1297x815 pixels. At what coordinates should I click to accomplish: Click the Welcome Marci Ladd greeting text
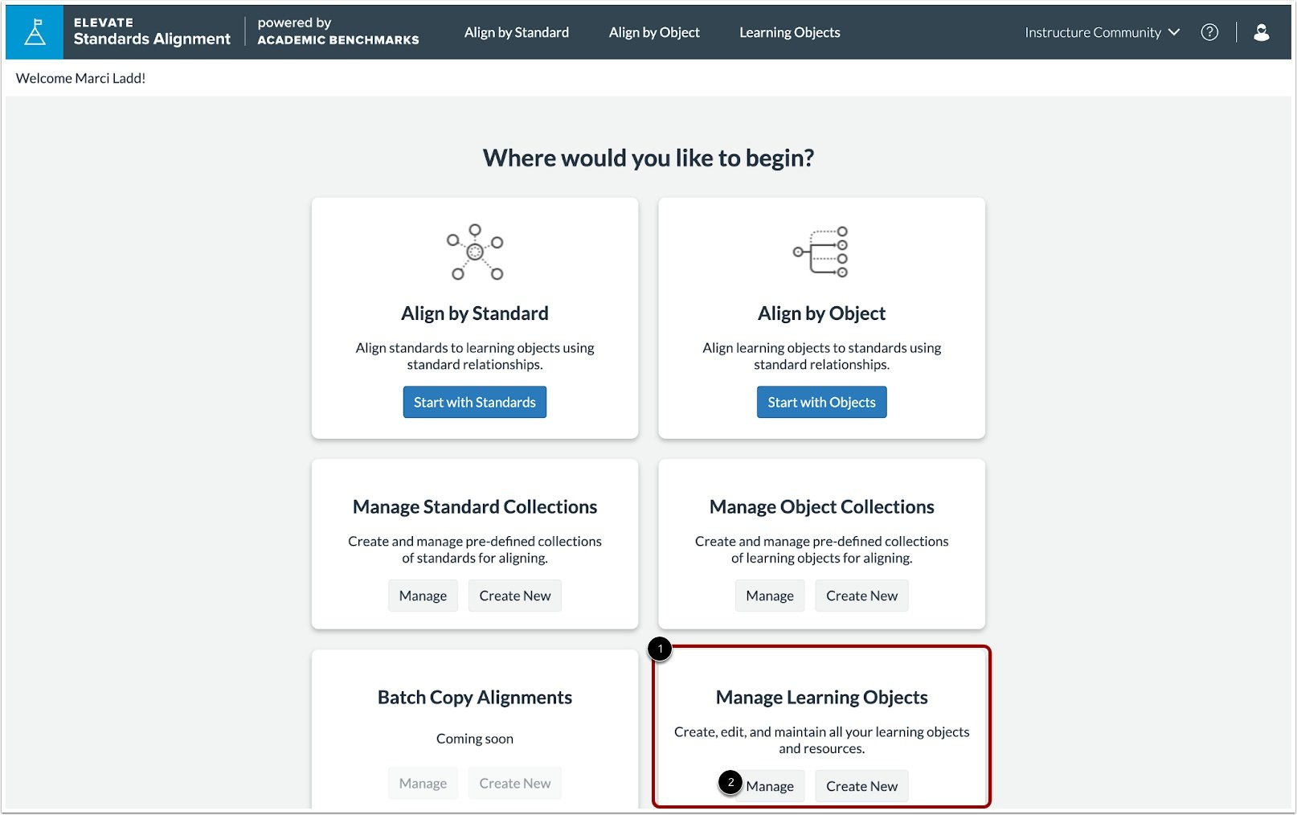click(x=78, y=78)
